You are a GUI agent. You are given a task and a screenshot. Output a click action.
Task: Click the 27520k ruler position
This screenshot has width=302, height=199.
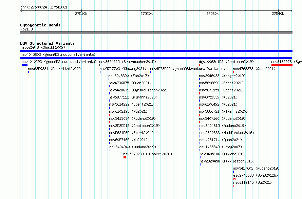tap(147, 14)
